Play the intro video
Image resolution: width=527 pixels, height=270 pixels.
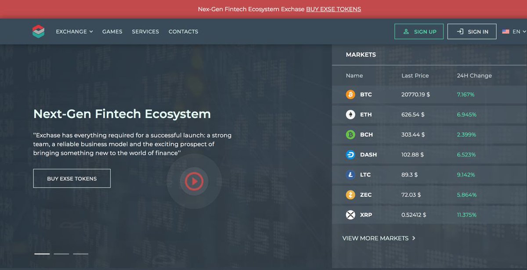coord(194,180)
